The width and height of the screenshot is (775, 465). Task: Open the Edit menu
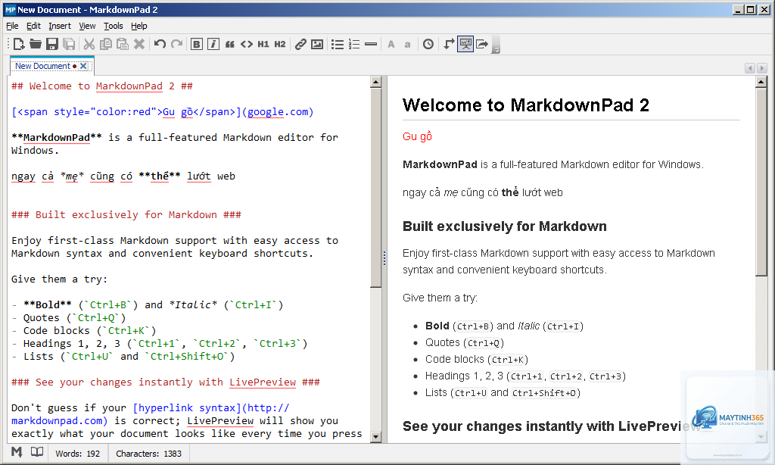[33, 26]
